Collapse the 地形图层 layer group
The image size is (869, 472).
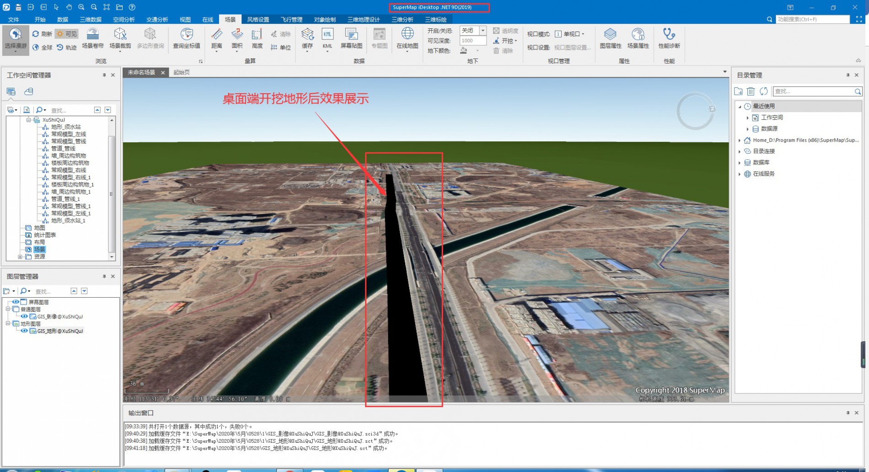[8, 323]
